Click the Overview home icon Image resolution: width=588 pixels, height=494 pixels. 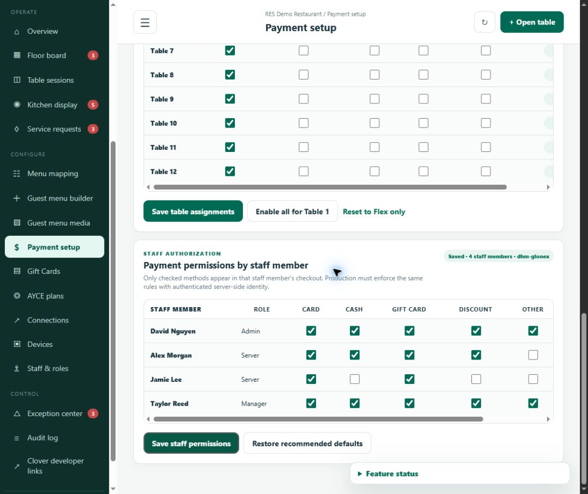click(x=17, y=32)
